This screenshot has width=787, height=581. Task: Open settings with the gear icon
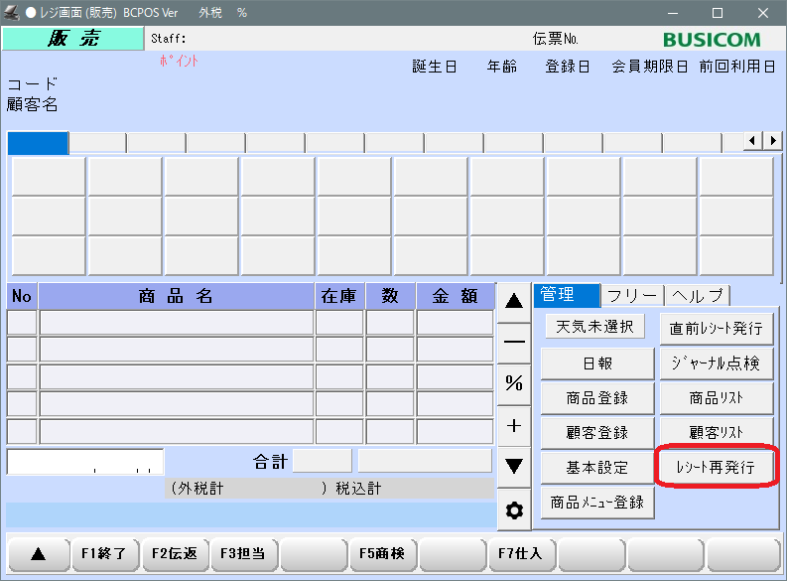[514, 510]
